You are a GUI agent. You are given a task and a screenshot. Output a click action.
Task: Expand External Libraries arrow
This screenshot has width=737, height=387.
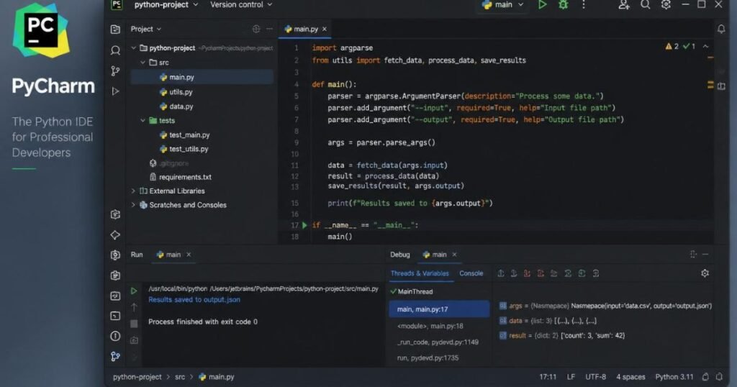coord(133,191)
